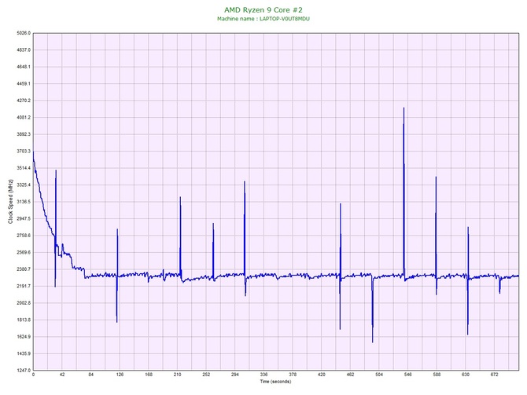Click the spike peak near 308 seconds
Image resolution: width=527 pixels, height=395 pixels.
tap(245, 182)
